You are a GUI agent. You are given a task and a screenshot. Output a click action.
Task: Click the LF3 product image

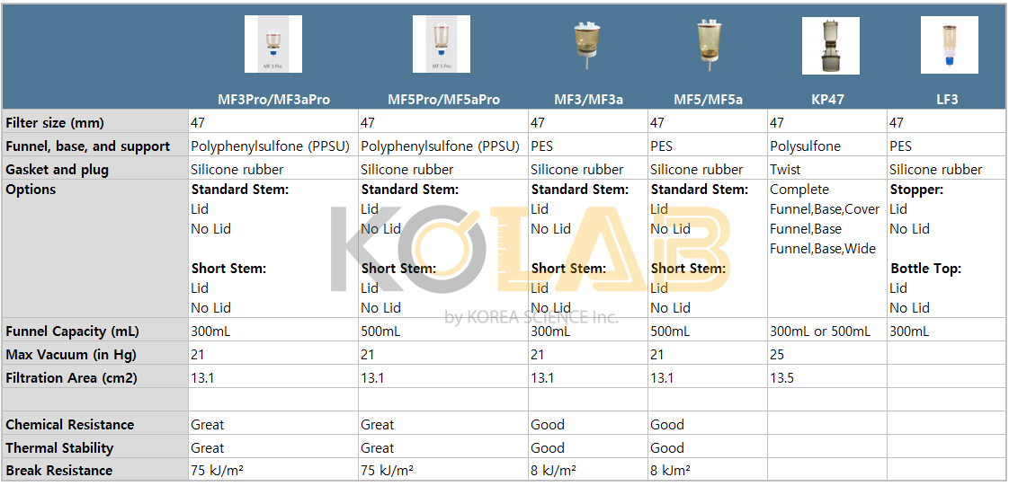click(949, 44)
